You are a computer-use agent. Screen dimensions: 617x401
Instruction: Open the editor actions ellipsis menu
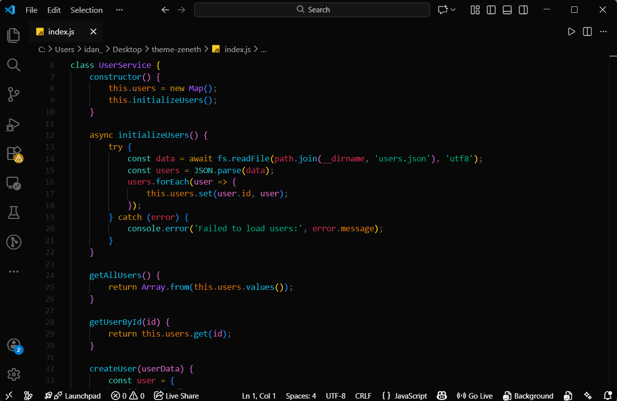click(x=603, y=31)
